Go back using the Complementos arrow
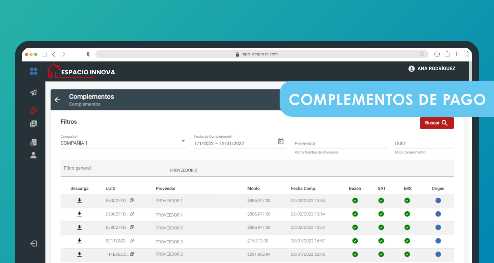The width and height of the screenshot is (494, 263). [x=58, y=100]
